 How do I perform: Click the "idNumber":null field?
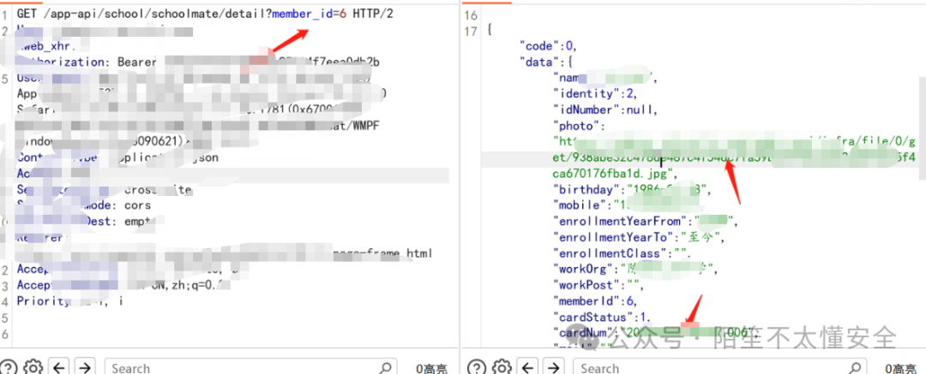tap(605, 110)
